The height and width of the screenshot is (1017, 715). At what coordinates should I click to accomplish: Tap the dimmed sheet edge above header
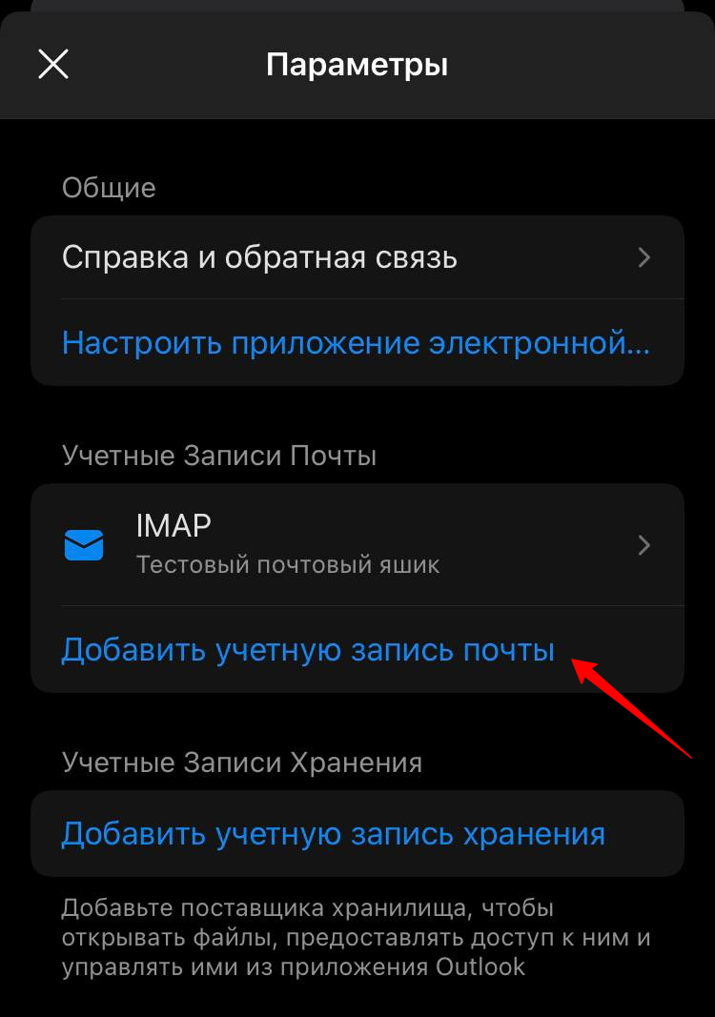(x=357, y=5)
